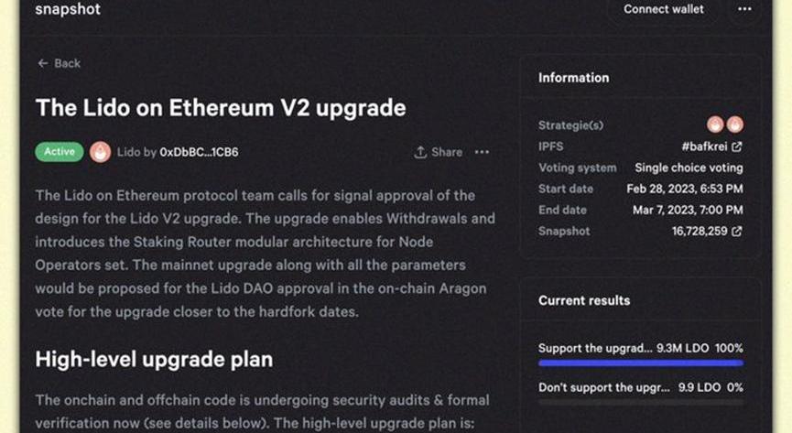This screenshot has width=792, height=433.
Task: Connect your wallet
Action: click(x=664, y=9)
